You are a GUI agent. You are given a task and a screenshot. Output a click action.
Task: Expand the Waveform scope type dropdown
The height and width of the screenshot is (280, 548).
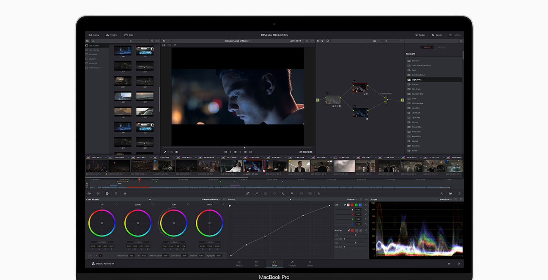tap(446, 199)
